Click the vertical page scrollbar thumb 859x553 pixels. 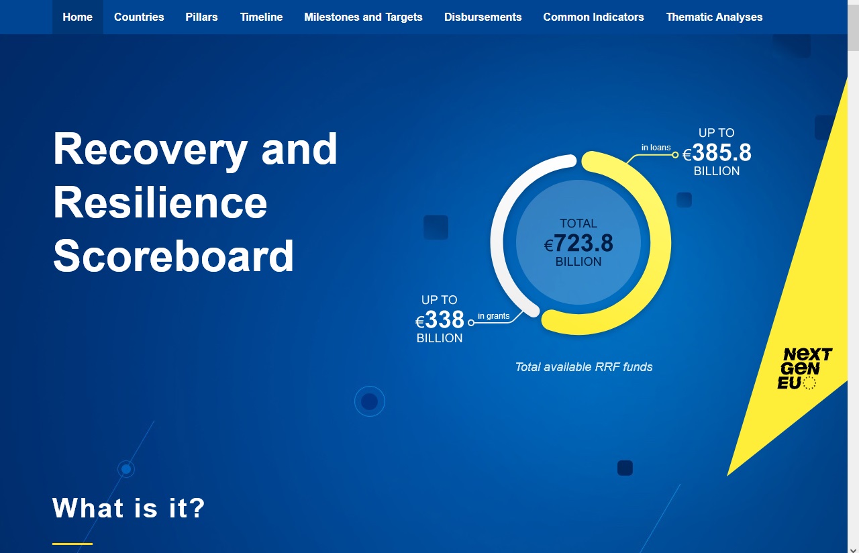tap(853, 26)
